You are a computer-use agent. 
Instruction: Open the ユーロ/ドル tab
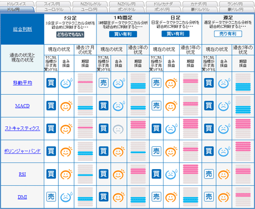(x=53, y=9)
